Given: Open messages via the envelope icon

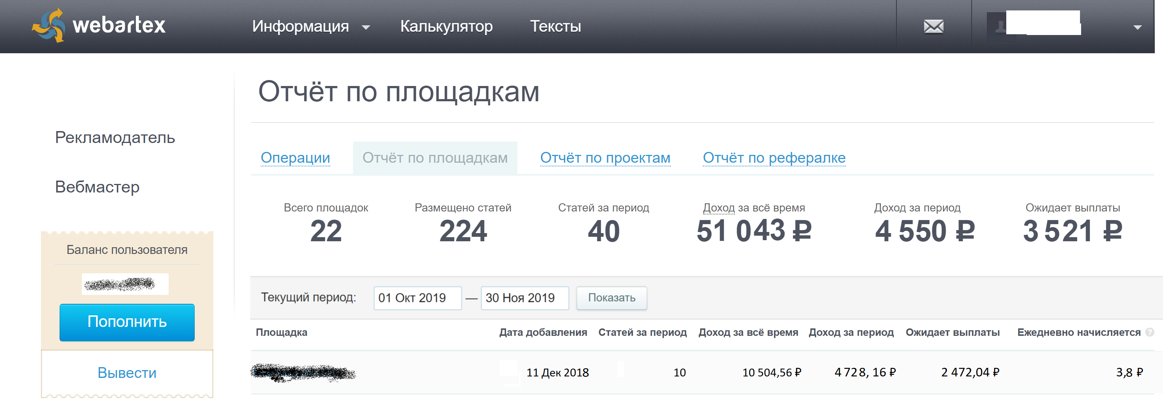Looking at the screenshot, I should click(933, 27).
